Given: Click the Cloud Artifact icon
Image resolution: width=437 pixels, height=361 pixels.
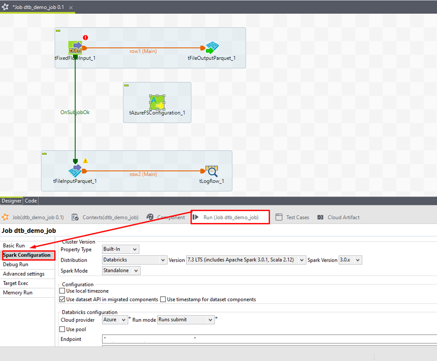Looking at the screenshot, I should click(320, 217).
